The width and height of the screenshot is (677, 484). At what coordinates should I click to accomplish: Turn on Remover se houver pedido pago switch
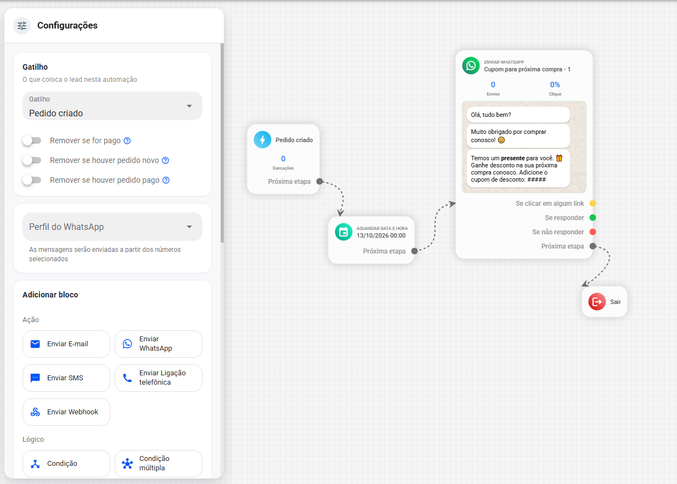coord(32,181)
